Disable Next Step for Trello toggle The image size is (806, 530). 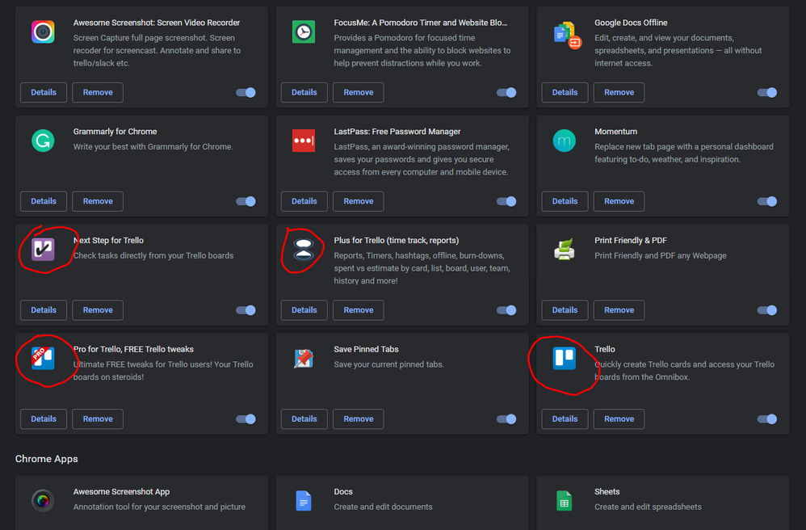tap(246, 310)
